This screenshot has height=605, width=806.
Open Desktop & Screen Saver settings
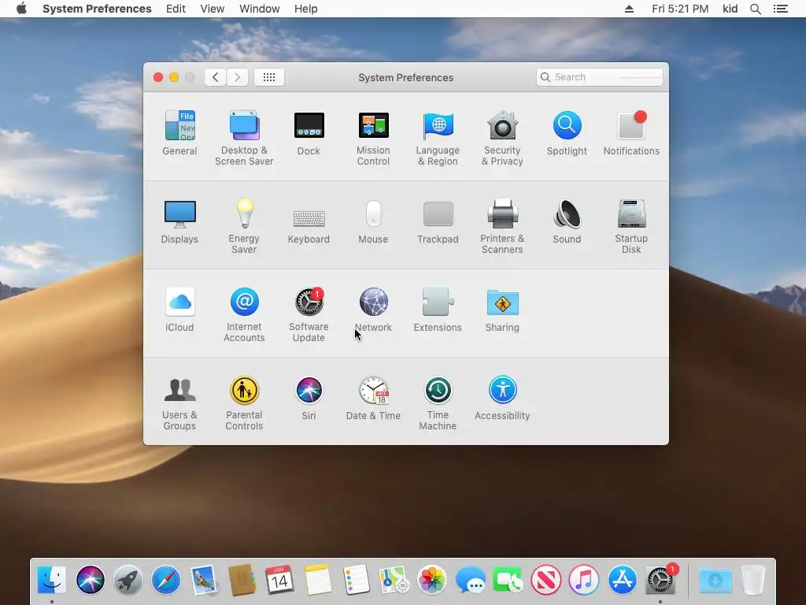(244, 138)
